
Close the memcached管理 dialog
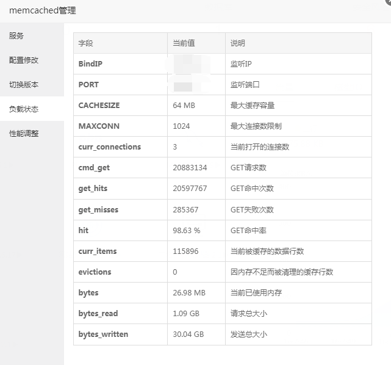click(389, 1)
